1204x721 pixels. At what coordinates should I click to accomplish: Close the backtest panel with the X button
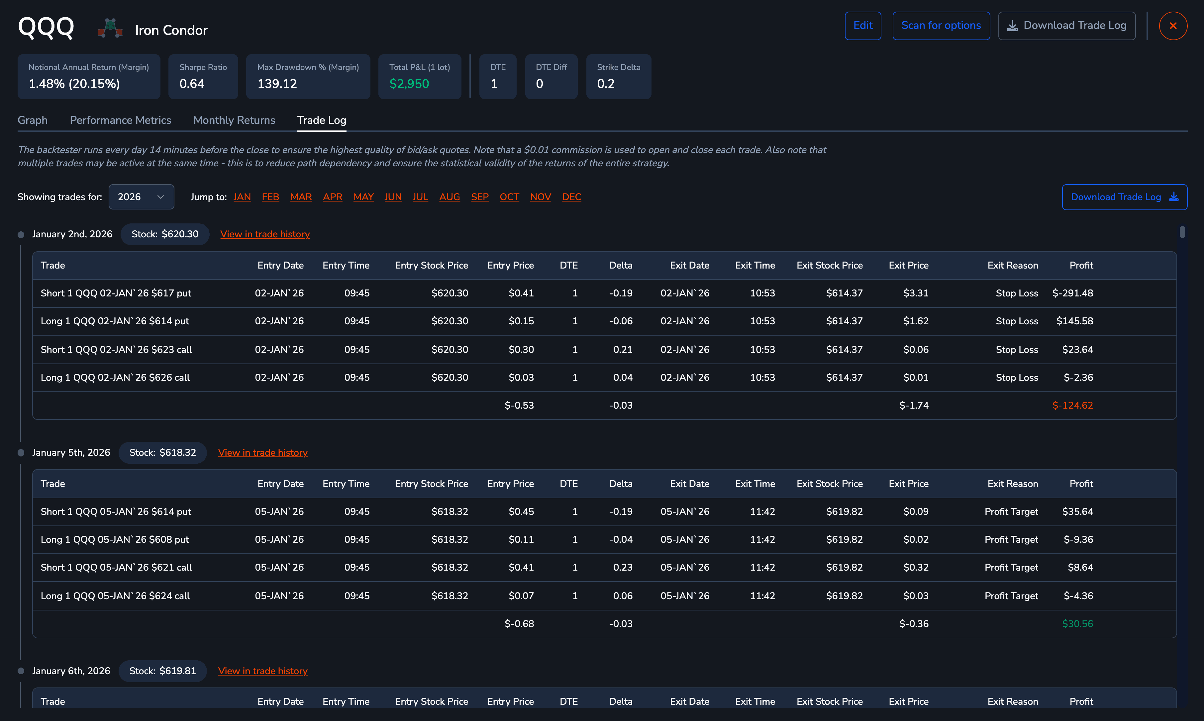point(1173,26)
